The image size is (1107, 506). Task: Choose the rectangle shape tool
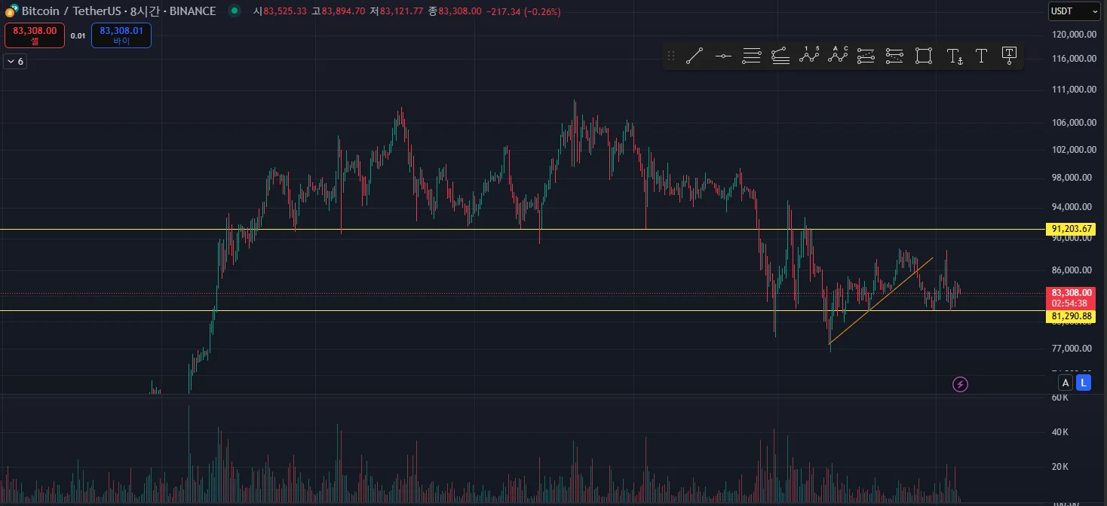coord(923,56)
